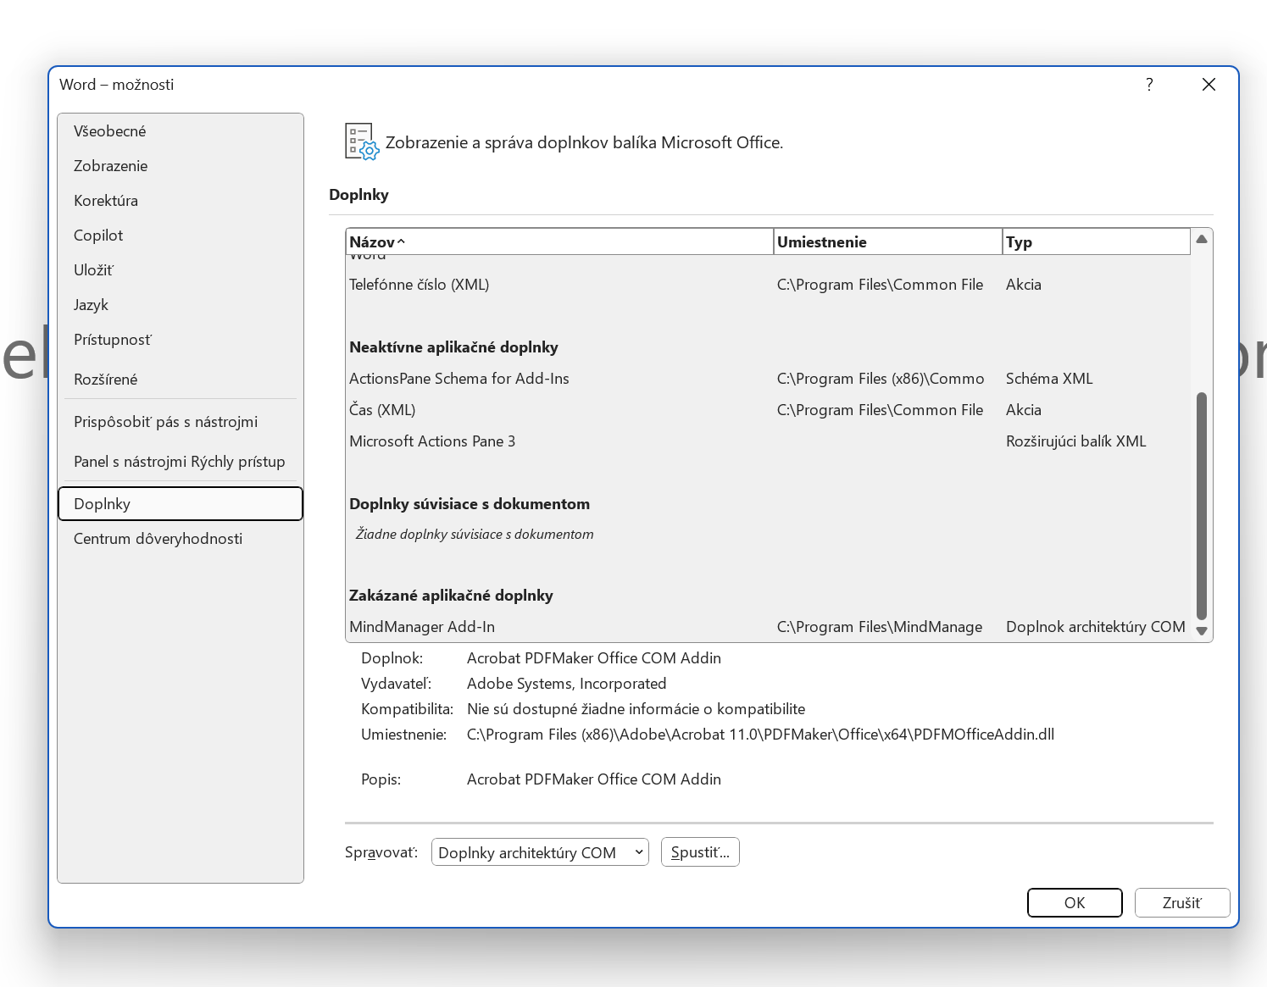Select the Korektúra category
This screenshot has width=1267, height=987.
(106, 201)
